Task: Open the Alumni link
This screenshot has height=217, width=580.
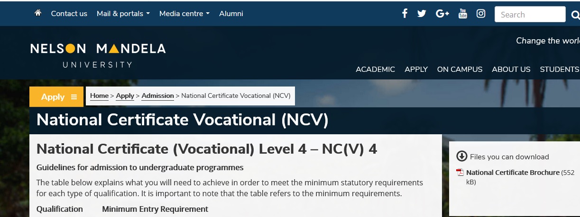Action: click(x=231, y=14)
